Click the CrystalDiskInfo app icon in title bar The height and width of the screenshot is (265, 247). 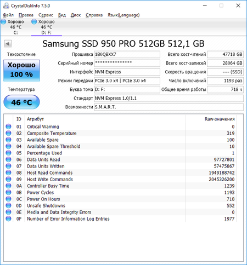coord(6,5)
